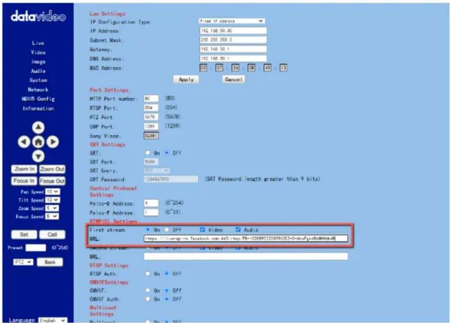Open the System settings page
The image size is (451, 323).
tap(38, 80)
